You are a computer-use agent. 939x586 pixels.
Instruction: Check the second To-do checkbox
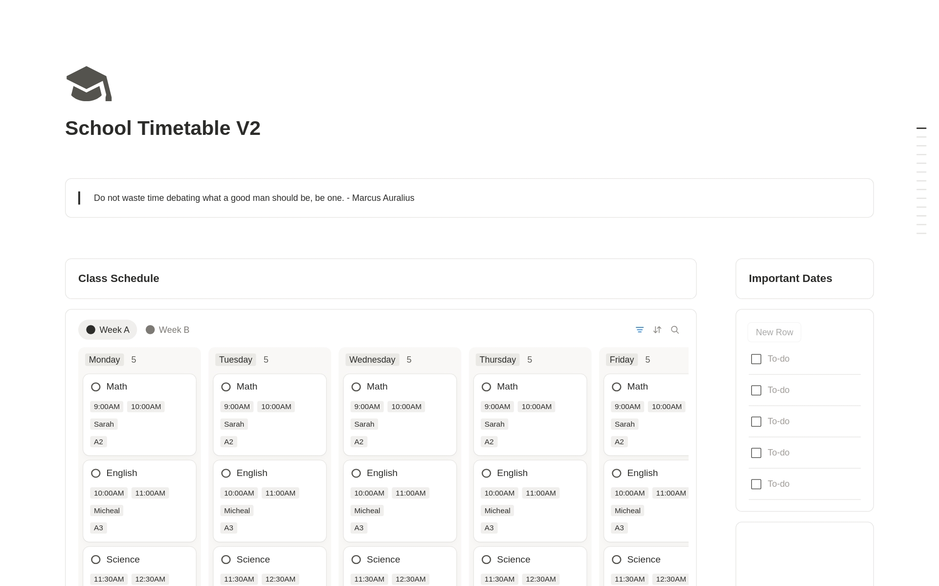(x=756, y=391)
